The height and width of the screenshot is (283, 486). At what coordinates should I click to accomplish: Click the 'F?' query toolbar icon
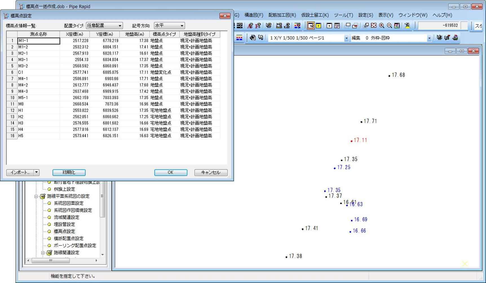pyautogui.click(x=258, y=26)
